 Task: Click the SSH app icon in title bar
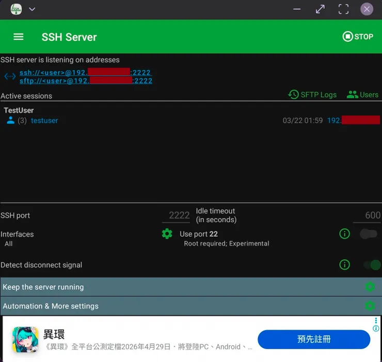click(x=16, y=9)
